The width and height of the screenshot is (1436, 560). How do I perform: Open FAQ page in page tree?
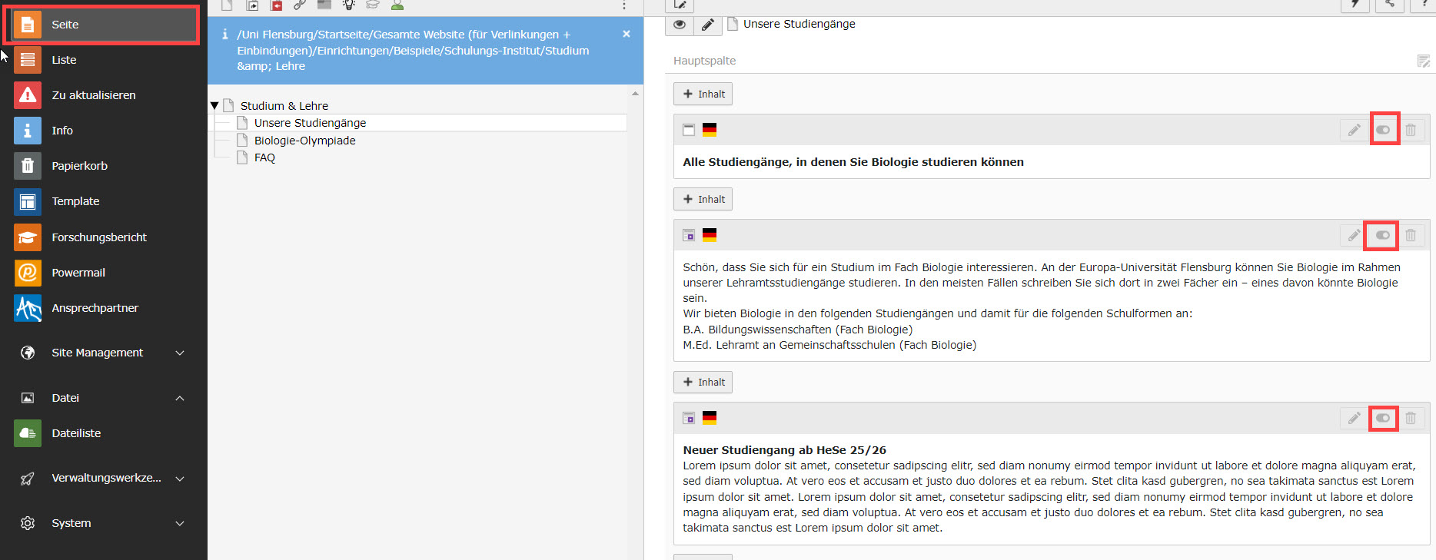pos(264,157)
